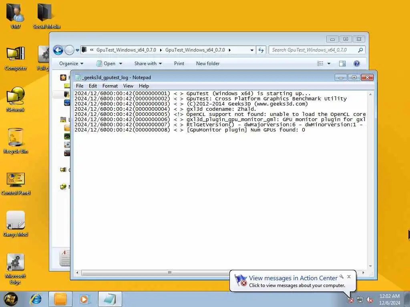410x307 pixels.
Task: Launch the Garrys Mod shortcut
Action: pos(16,224)
